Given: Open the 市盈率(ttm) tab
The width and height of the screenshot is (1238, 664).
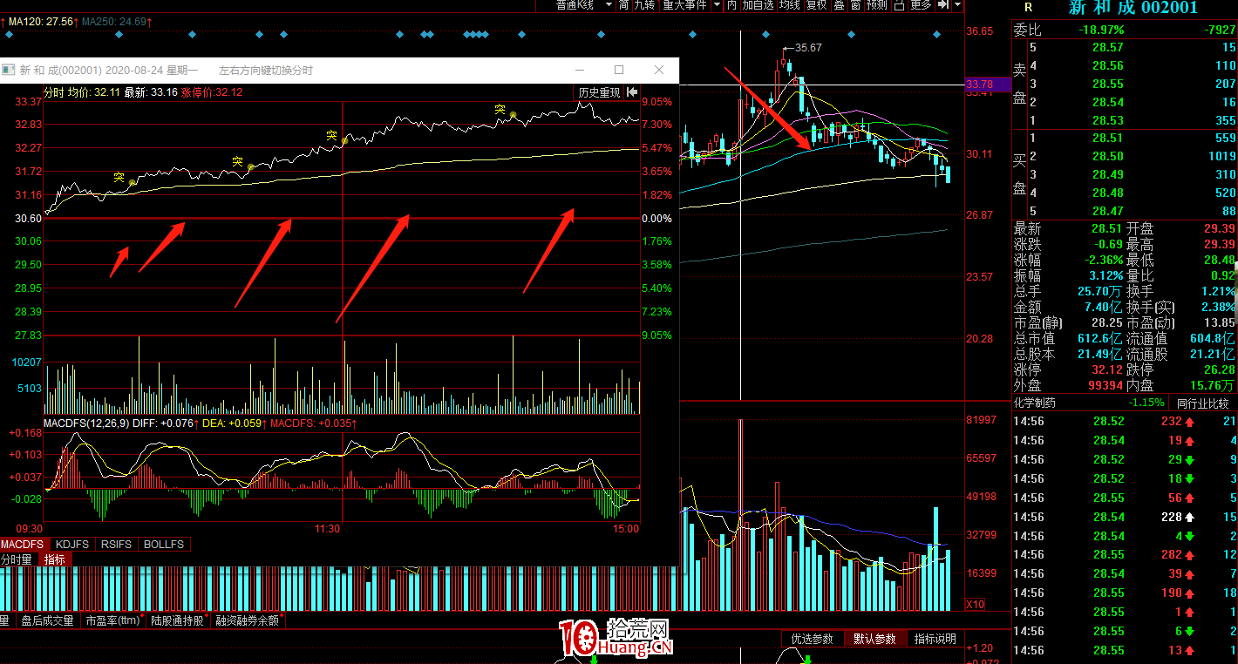Looking at the screenshot, I should point(113,621).
